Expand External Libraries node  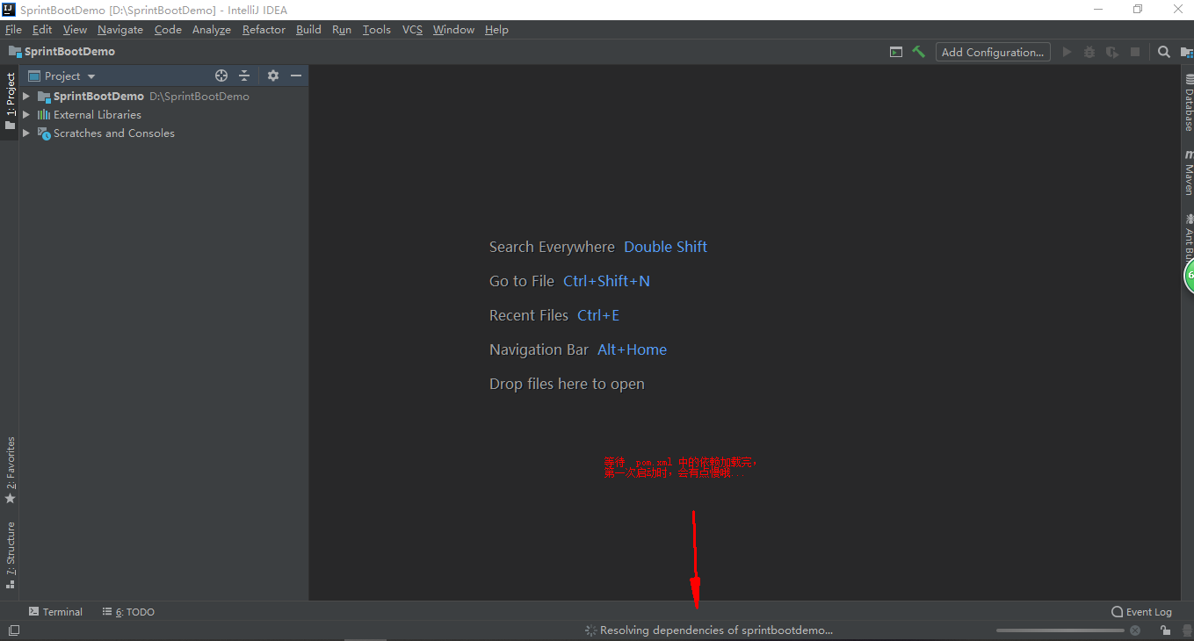[x=26, y=114]
